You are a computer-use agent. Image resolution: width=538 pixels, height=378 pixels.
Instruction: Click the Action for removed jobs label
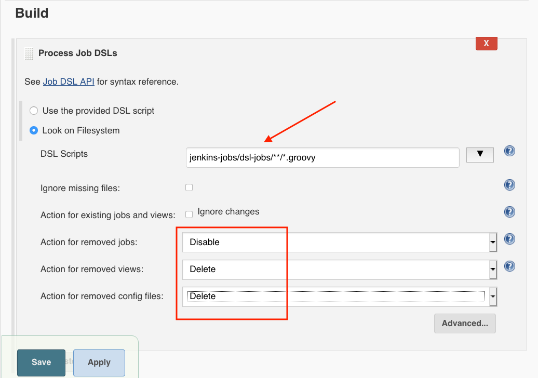[x=89, y=242]
